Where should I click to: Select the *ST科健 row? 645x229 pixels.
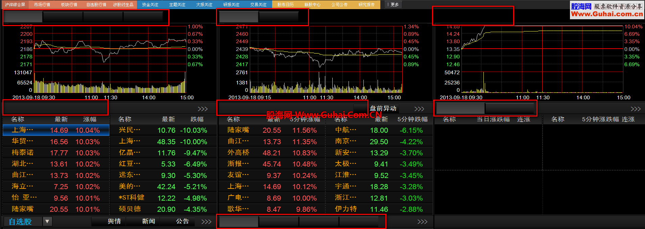click(163, 198)
